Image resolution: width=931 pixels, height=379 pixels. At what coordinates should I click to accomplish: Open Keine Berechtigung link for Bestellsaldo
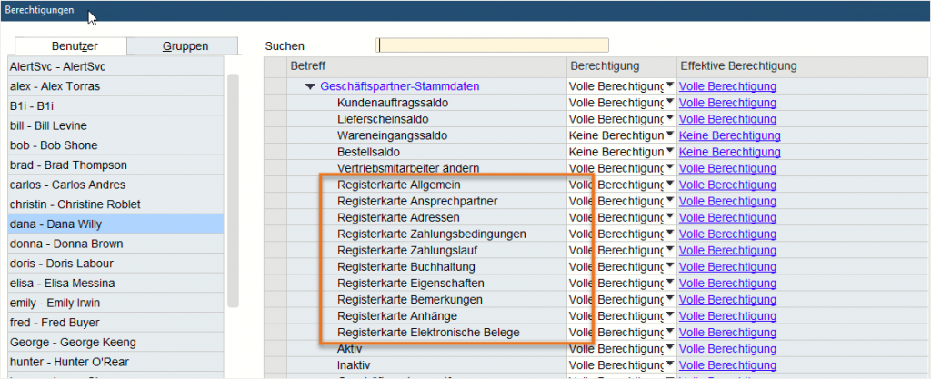[x=730, y=152]
